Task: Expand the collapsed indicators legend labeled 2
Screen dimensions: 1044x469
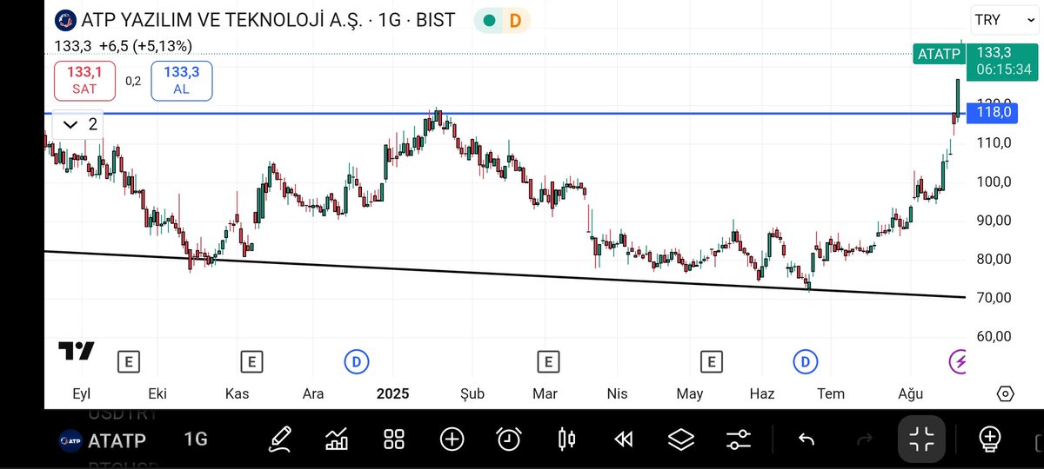Action: tap(78, 124)
